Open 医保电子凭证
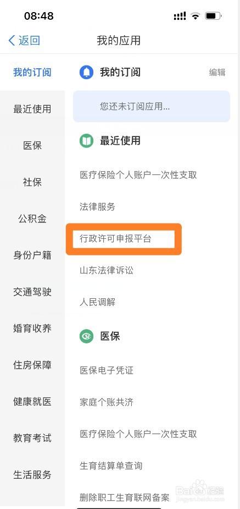Viewport: 240px width, 509px height. tap(107, 370)
